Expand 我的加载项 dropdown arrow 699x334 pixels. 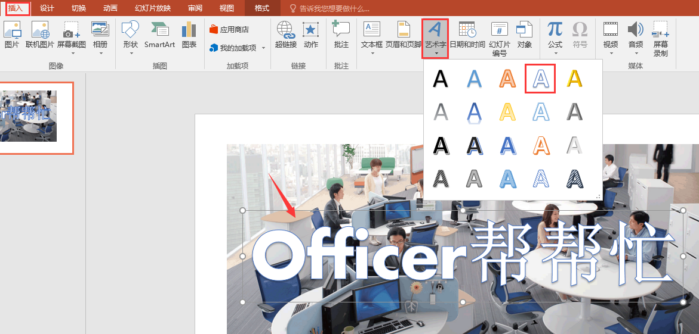(263, 48)
